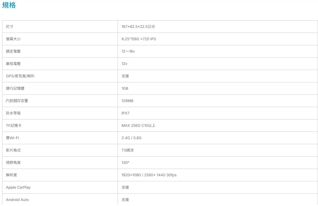This screenshot has width=318, height=206.
Task: Click the 螢幕大小 row label
Action: click(13, 39)
